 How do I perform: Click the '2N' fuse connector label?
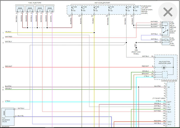[x=92, y=16]
